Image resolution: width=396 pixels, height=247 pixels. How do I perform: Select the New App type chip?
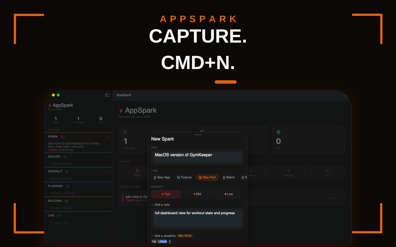[x=162, y=177]
